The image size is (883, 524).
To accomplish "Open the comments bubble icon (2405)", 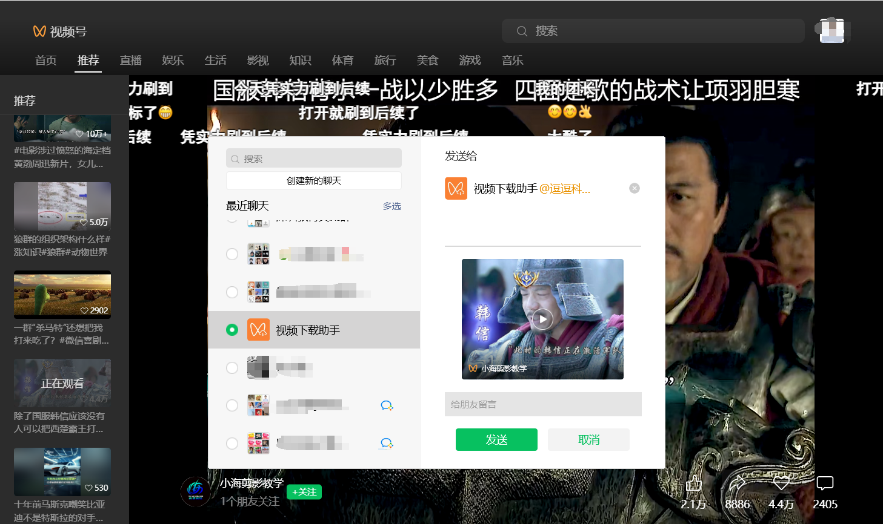I will pyautogui.click(x=825, y=483).
